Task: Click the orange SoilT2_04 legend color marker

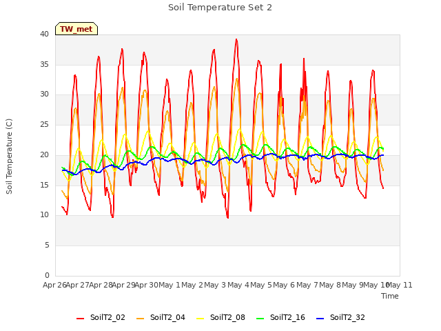Action: click(140, 319)
